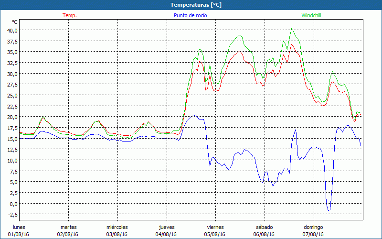Click the Temperaturas [°C] title bar
The width and height of the screenshot is (382, 239).
click(191, 5)
